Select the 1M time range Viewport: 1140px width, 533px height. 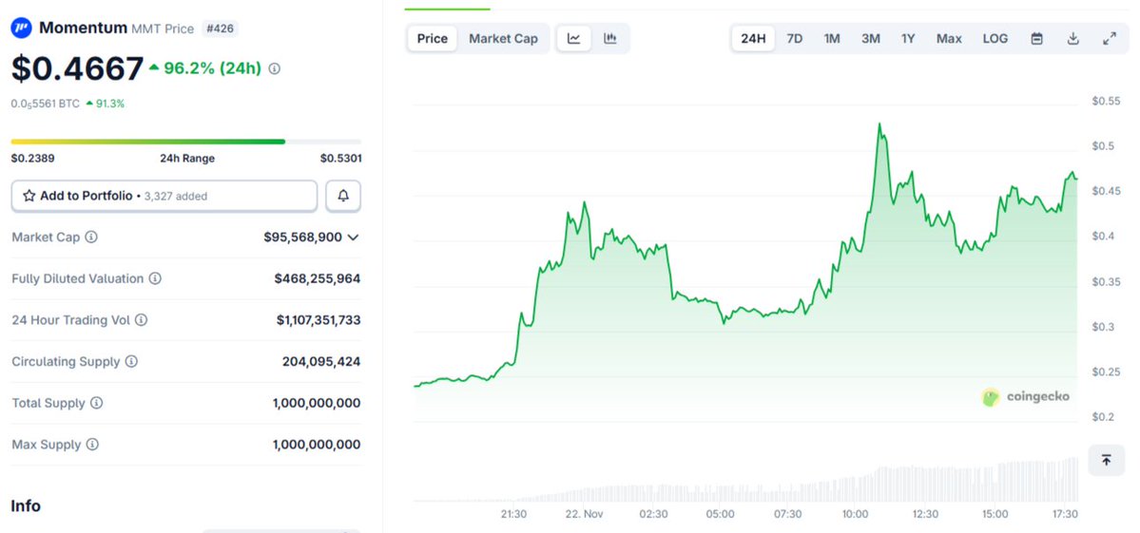click(832, 39)
